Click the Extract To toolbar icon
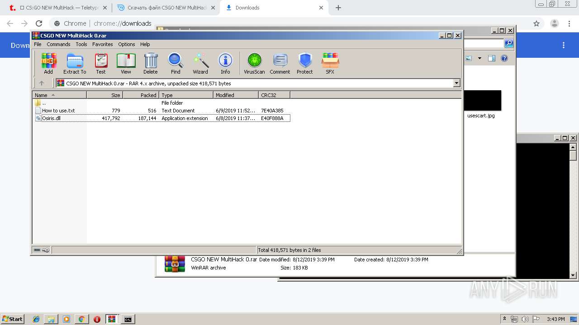 [75, 63]
